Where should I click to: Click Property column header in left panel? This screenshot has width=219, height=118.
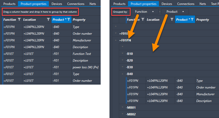[x=79, y=19]
